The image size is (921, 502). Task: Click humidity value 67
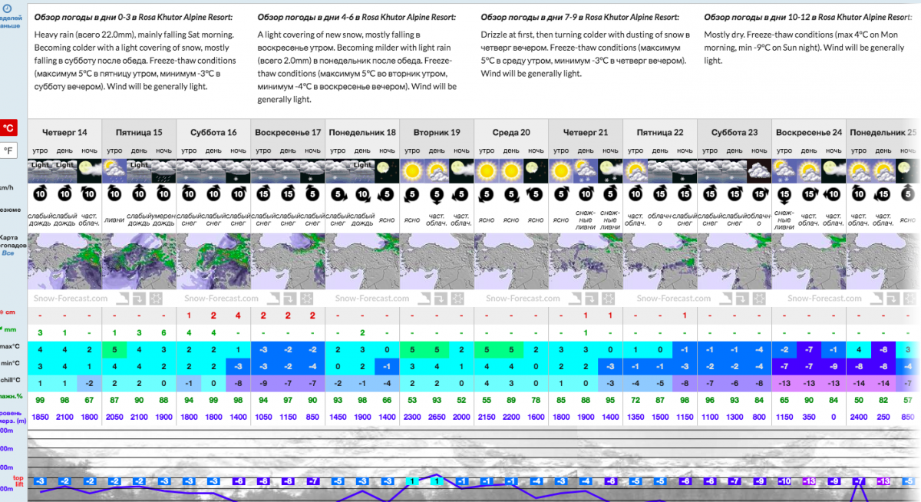(89, 400)
